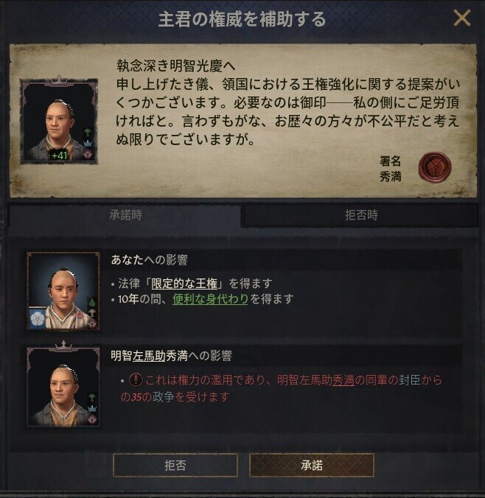Close the 主君の権威を補助する window
Image resolution: width=485 pixels, height=498 pixels.
pyautogui.click(x=462, y=18)
